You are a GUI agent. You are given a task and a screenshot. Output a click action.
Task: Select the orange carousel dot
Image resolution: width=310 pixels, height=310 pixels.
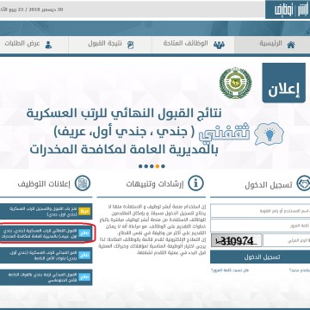[158, 166]
